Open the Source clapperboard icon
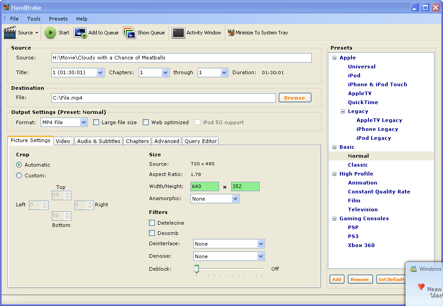This screenshot has height=306, width=443. pyautogui.click(x=10, y=33)
